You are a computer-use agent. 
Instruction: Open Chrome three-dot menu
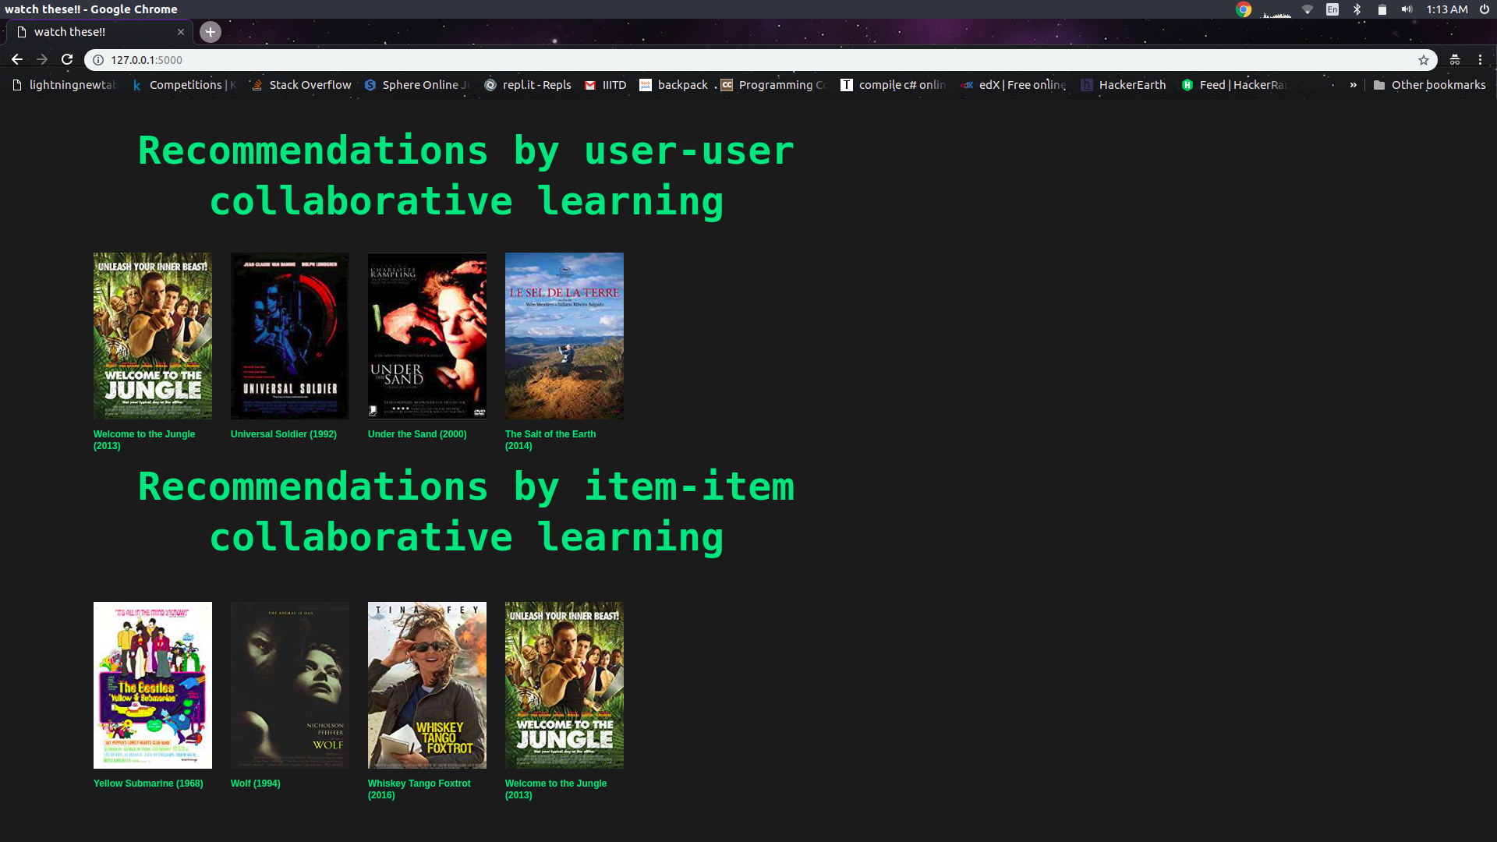click(x=1480, y=60)
